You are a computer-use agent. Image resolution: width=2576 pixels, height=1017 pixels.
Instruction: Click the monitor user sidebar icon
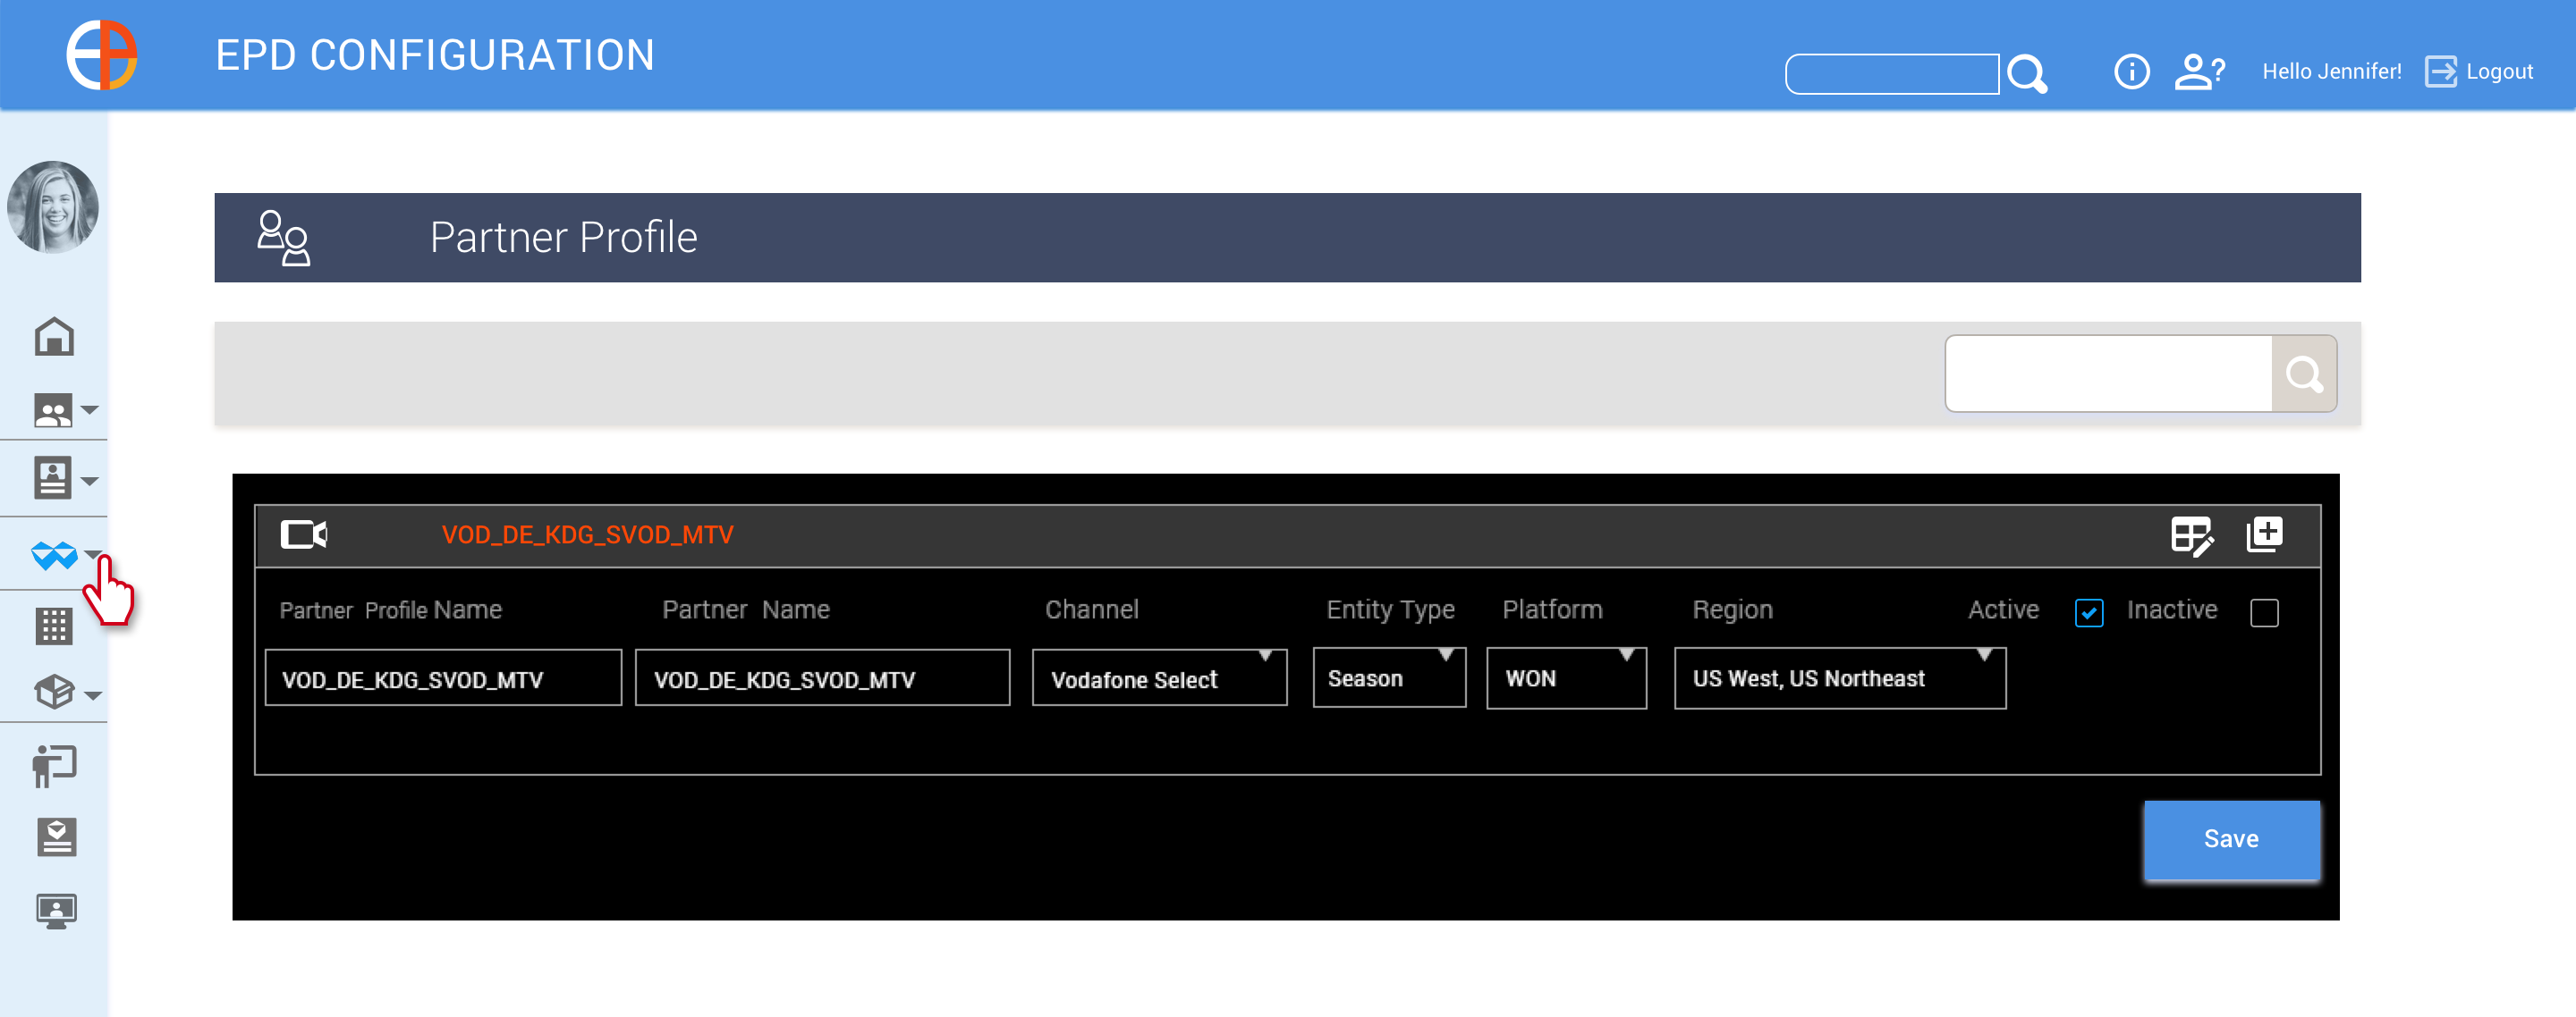56,910
